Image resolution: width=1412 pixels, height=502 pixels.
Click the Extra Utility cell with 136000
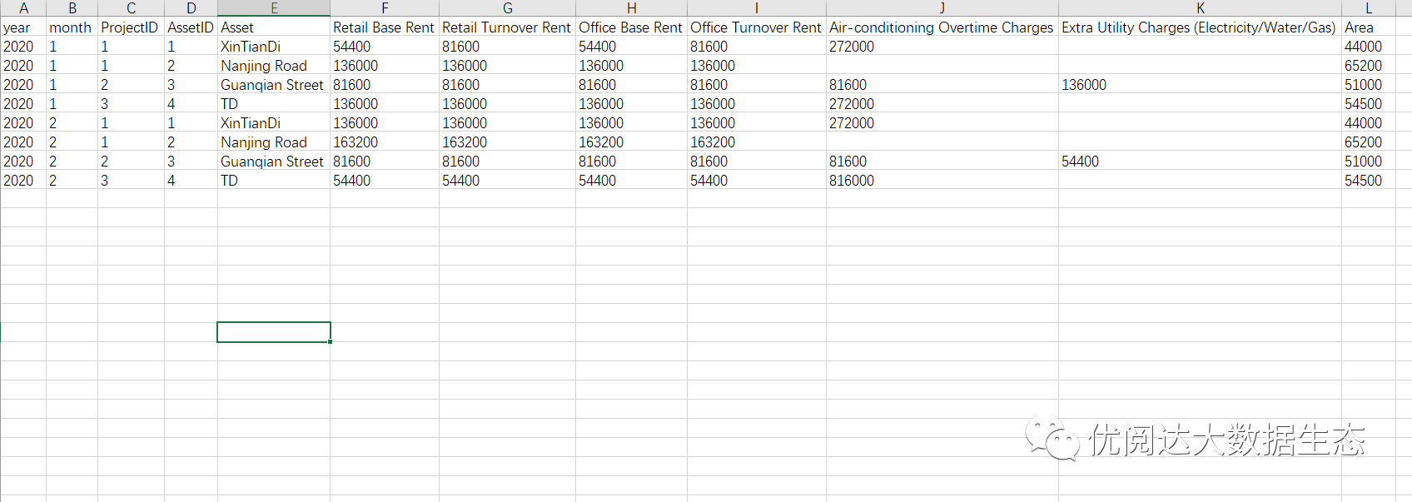coord(1200,85)
